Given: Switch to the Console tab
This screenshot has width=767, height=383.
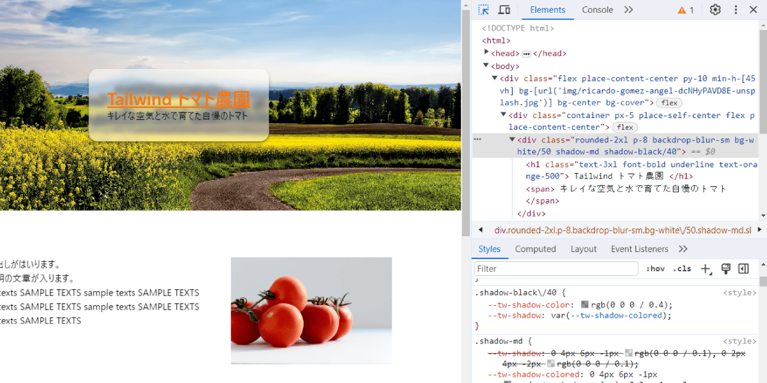Looking at the screenshot, I should pos(598,10).
